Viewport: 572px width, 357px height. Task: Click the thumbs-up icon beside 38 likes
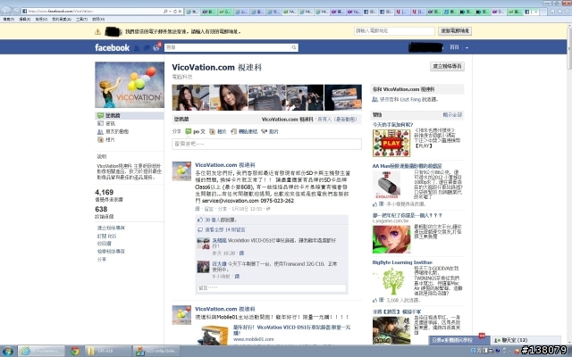tap(200, 220)
